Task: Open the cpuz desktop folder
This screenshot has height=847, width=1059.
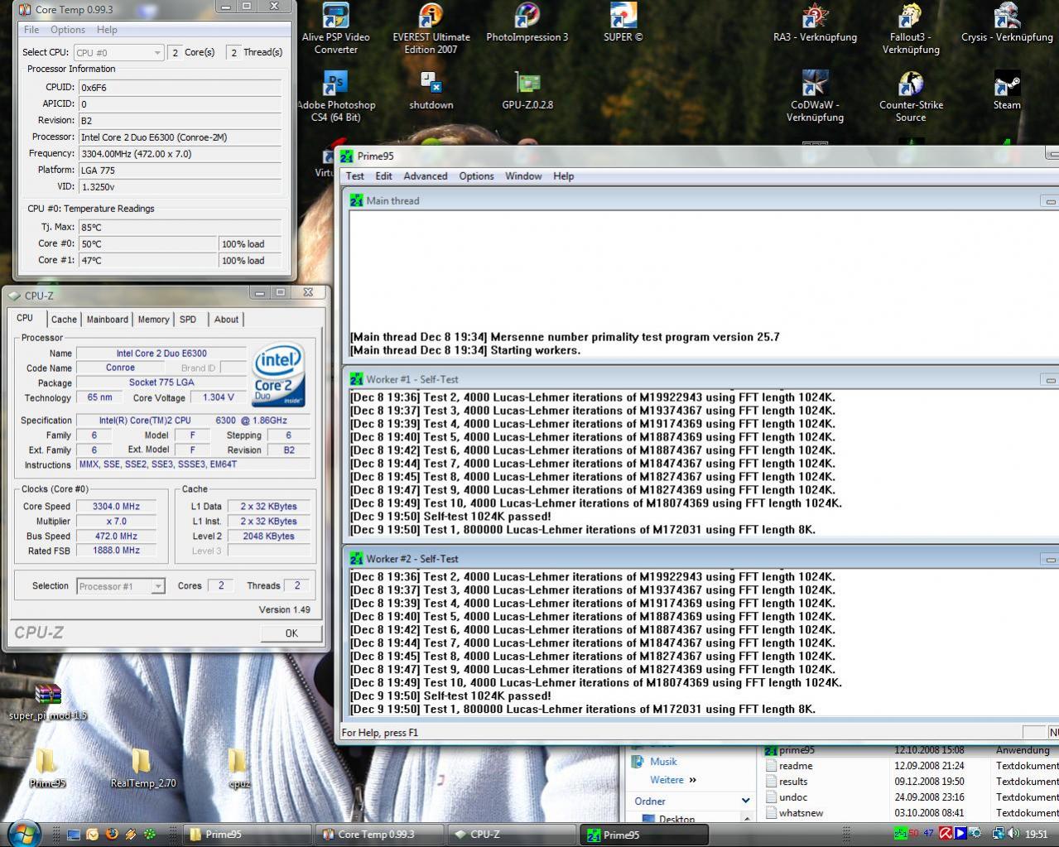Action: [x=238, y=768]
